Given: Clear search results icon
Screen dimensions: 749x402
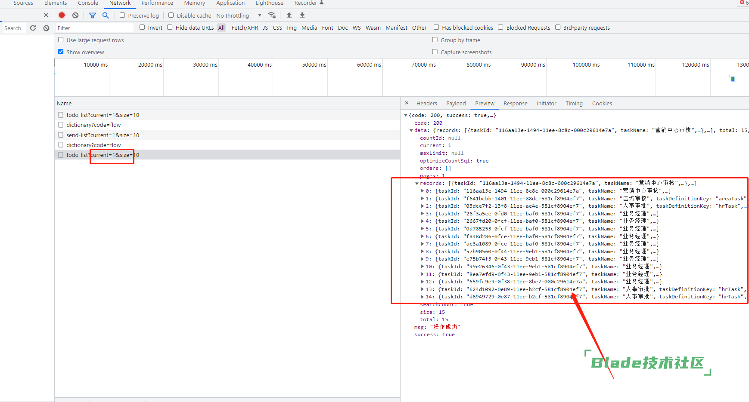Looking at the screenshot, I should (x=46, y=28).
